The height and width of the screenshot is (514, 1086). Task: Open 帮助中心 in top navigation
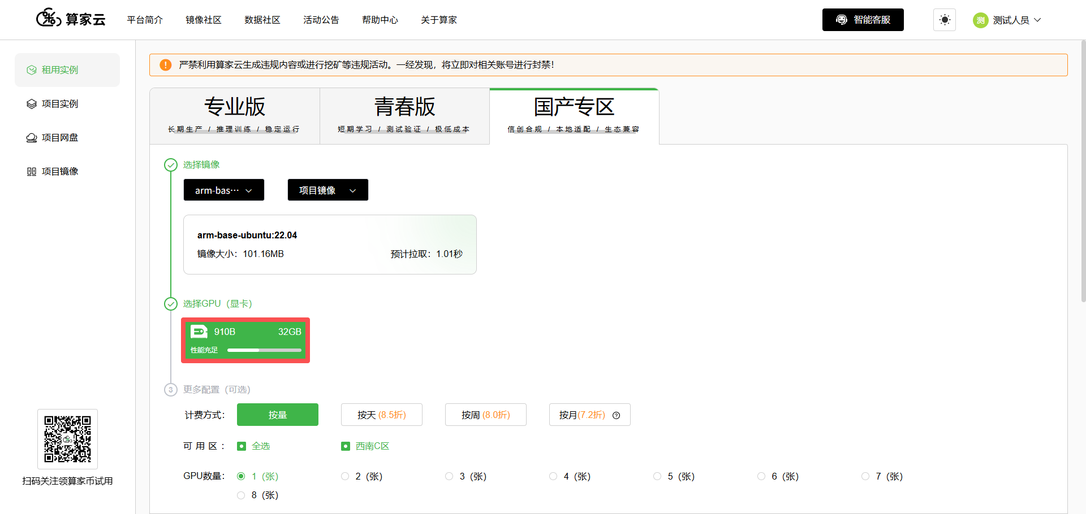click(x=380, y=20)
